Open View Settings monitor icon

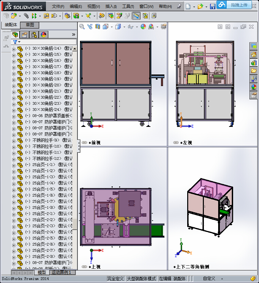coord(164,27)
